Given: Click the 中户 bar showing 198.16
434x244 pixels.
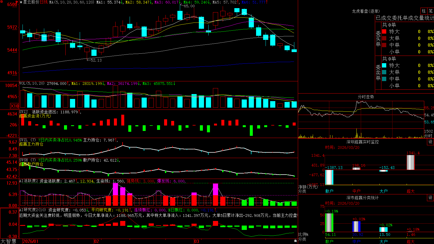Looking at the screenshot, I should point(356,169).
